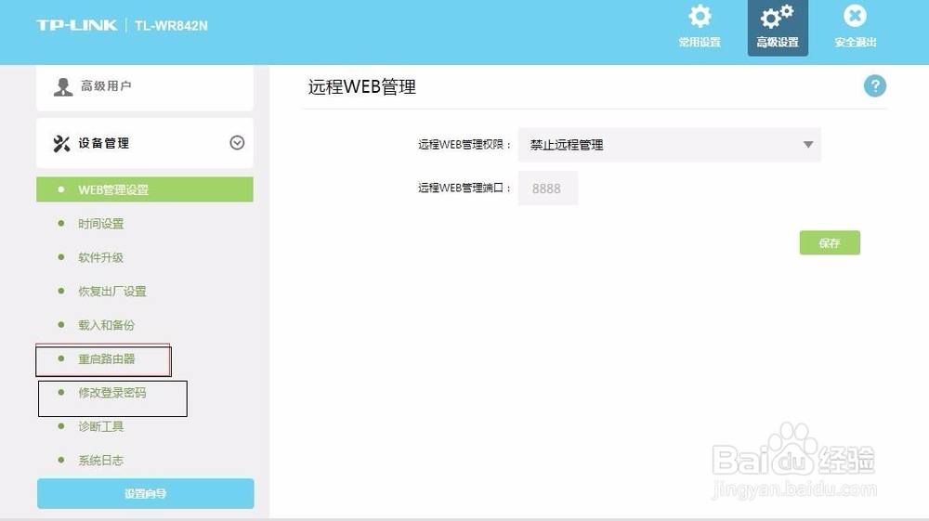Click the 高级用户 user icon
This screenshot has width=929, height=521.
(x=63, y=86)
